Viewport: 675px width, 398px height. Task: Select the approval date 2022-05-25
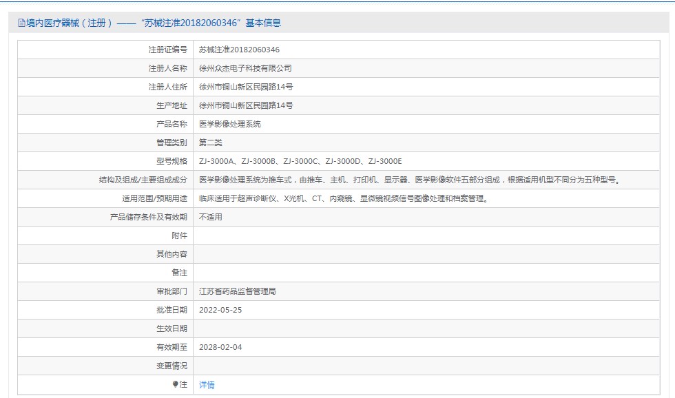point(220,310)
